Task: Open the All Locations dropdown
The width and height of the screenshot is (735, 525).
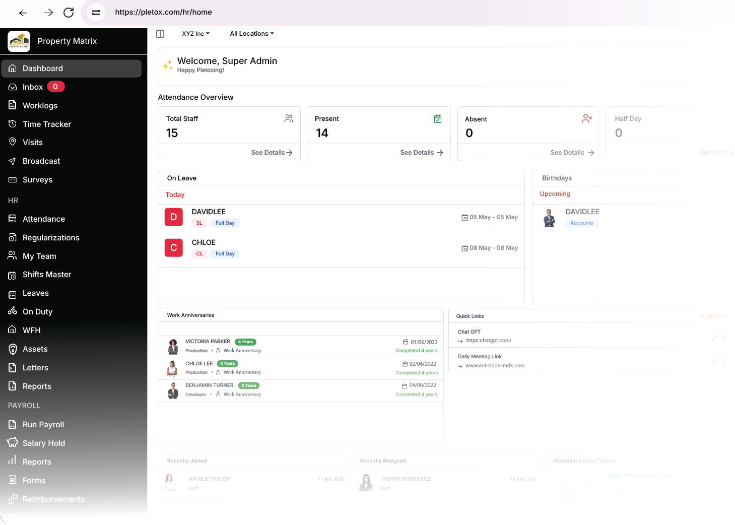Action: tap(252, 34)
